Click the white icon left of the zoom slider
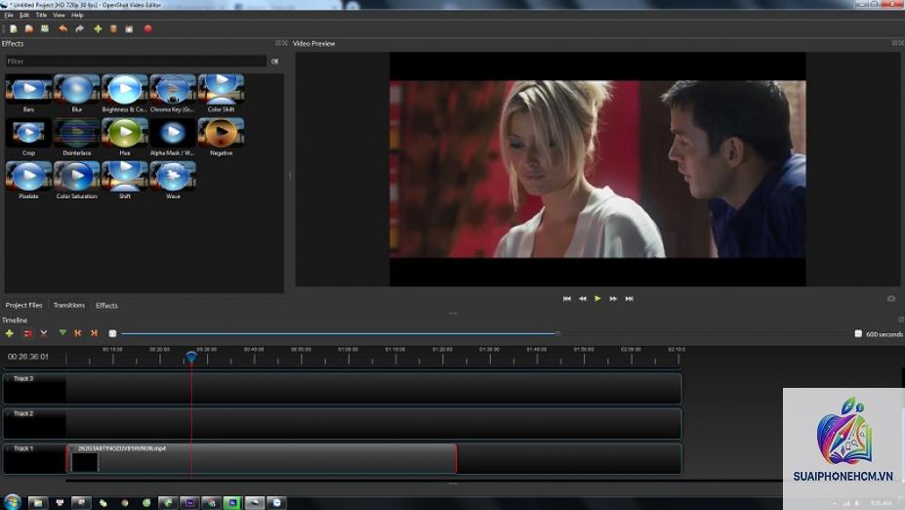Screen dimensions: 905x510 pyautogui.click(x=112, y=333)
